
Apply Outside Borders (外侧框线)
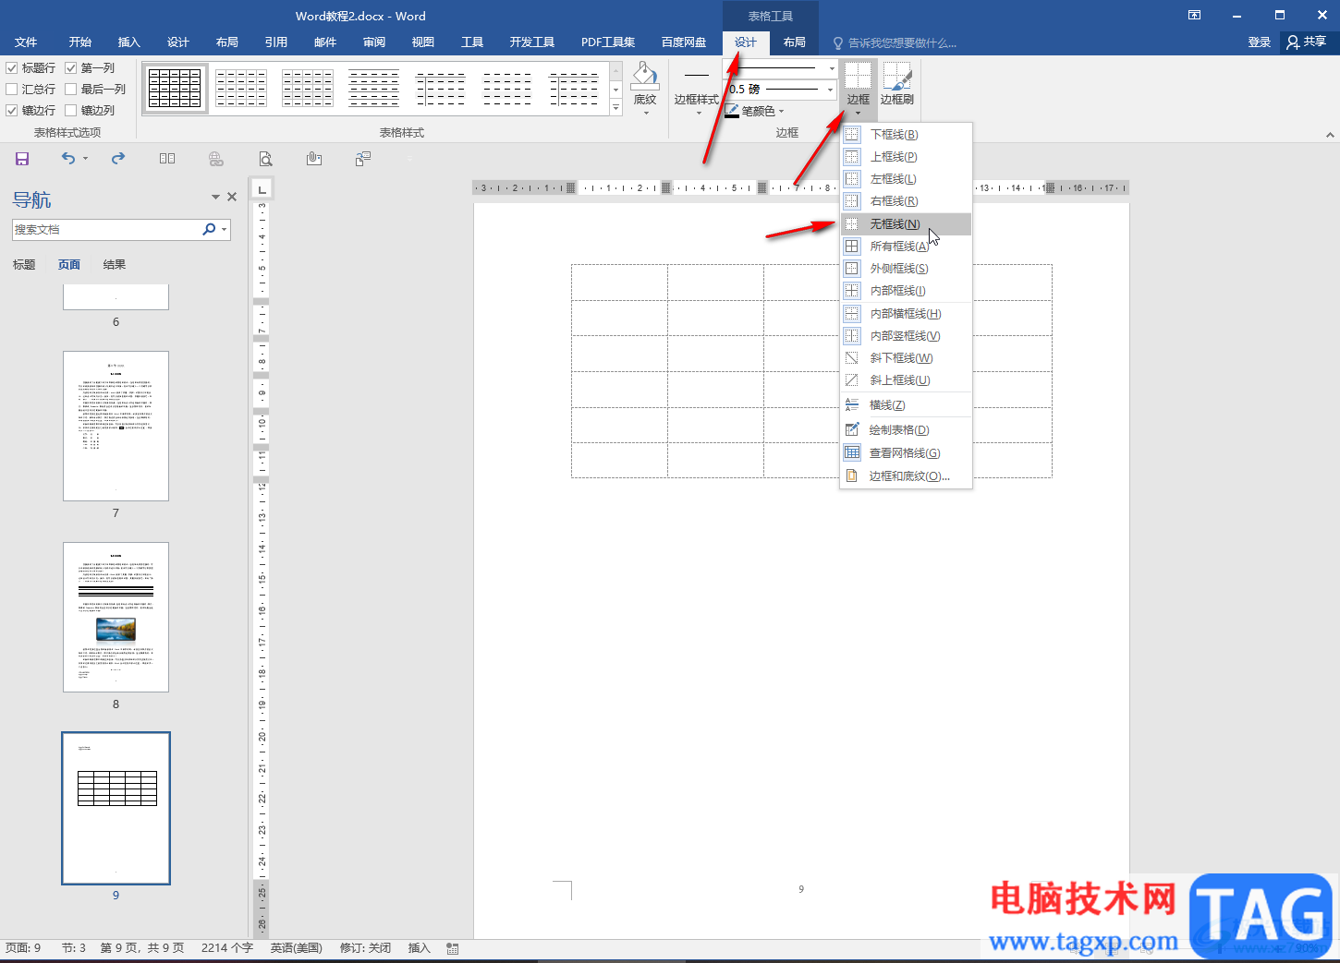click(x=906, y=269)
